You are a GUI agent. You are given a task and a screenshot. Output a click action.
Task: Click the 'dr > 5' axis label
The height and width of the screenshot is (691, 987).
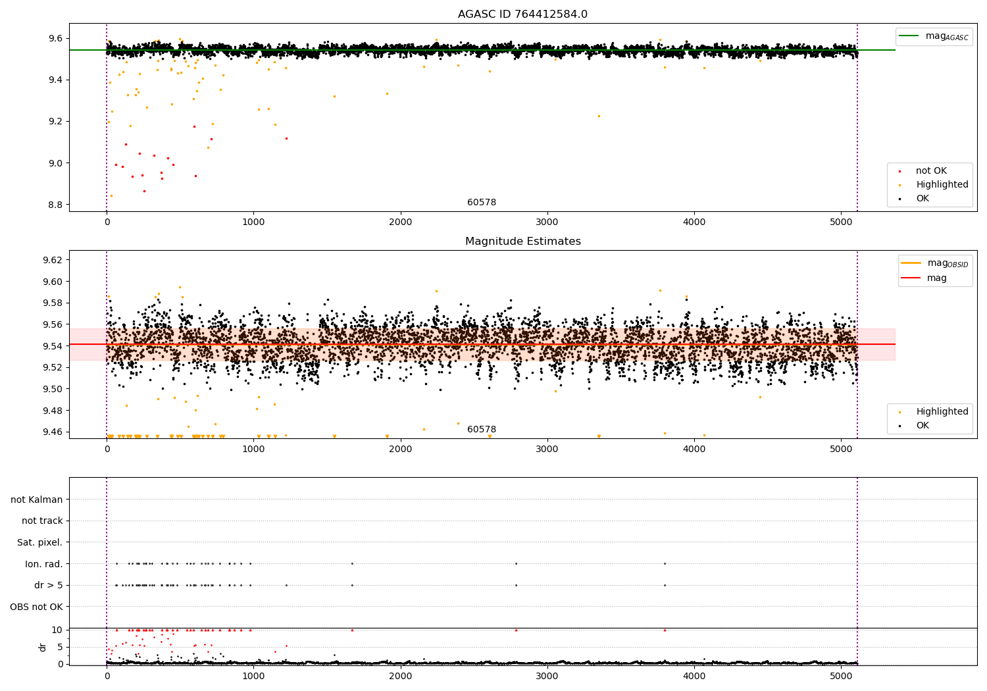click(49, 586)
